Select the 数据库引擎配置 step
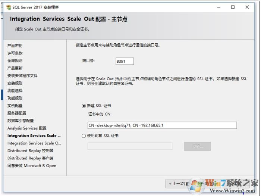This screenshot has height=196, width=261. [x=21, y=121]
